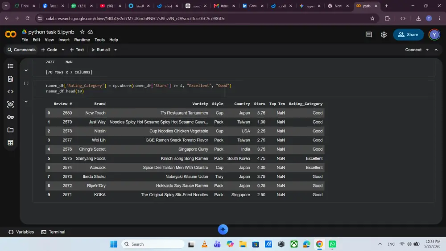Viewport: 446px width, 251px height.
Task: Open the comments panel icon
Action: click(369, 35)
